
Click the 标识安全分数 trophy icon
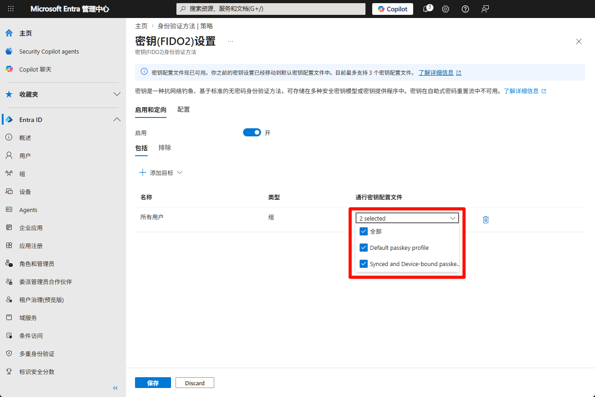(x=9, y=372)
